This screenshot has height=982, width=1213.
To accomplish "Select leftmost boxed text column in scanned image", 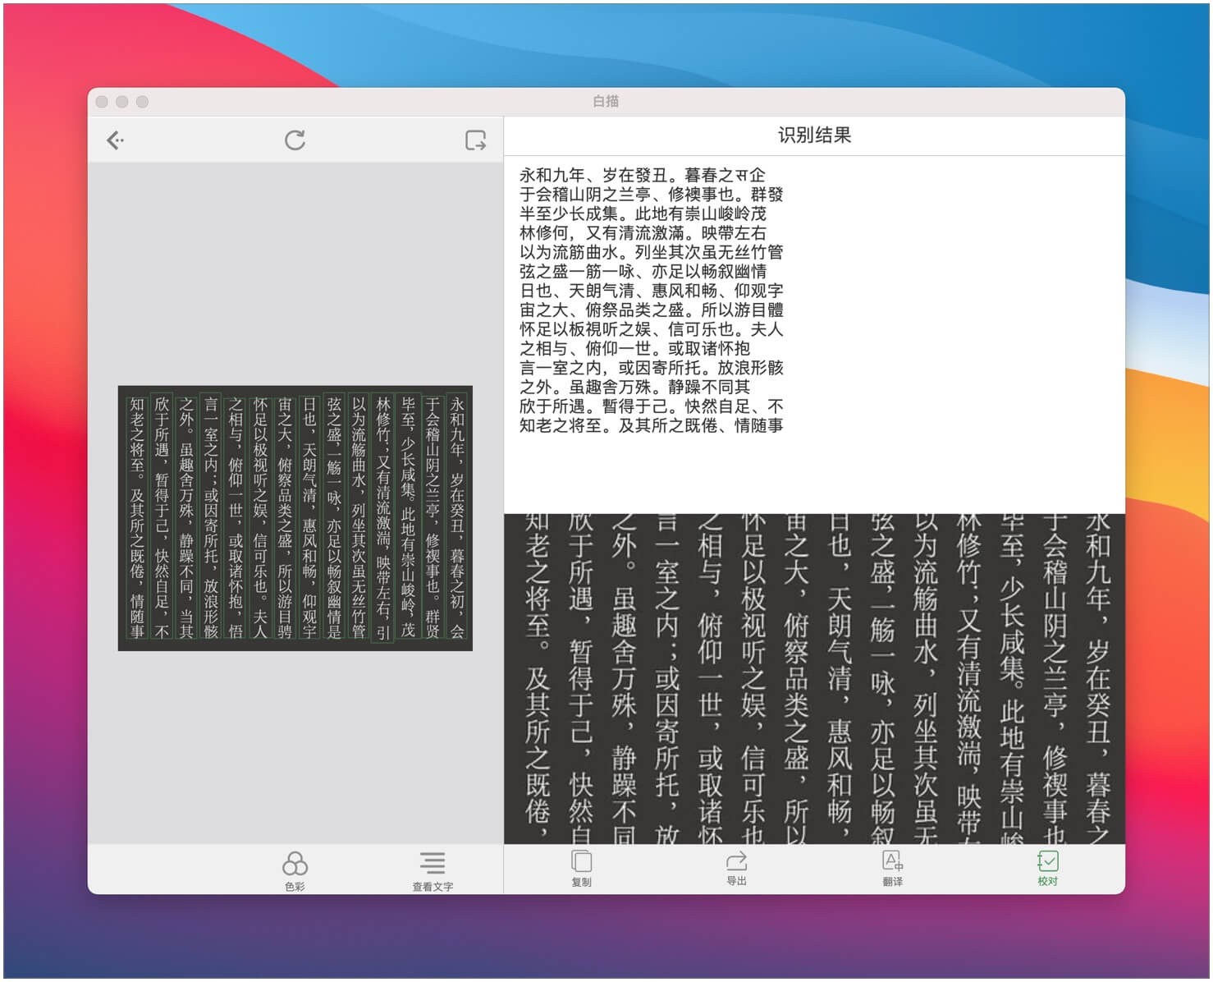I will (x=137, y=517).
